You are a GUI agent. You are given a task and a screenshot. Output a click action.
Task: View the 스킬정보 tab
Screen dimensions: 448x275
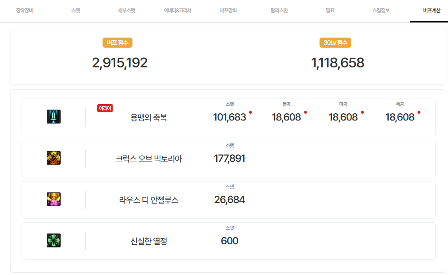pos(381,11)
